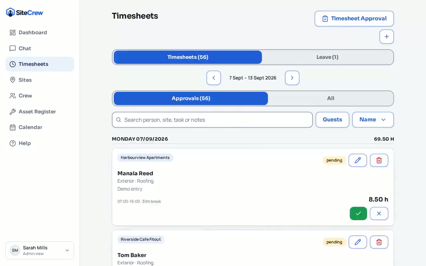Screen dimensions: 426x266
Task: Click the MONDAY 07/09/2026 heading
Action: tap(140, 139)
